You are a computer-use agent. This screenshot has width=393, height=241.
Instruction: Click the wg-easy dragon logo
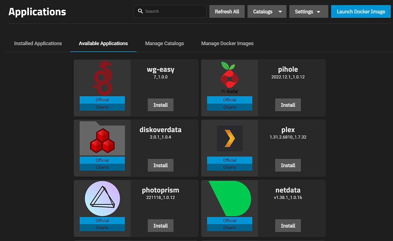click(102, 78)
